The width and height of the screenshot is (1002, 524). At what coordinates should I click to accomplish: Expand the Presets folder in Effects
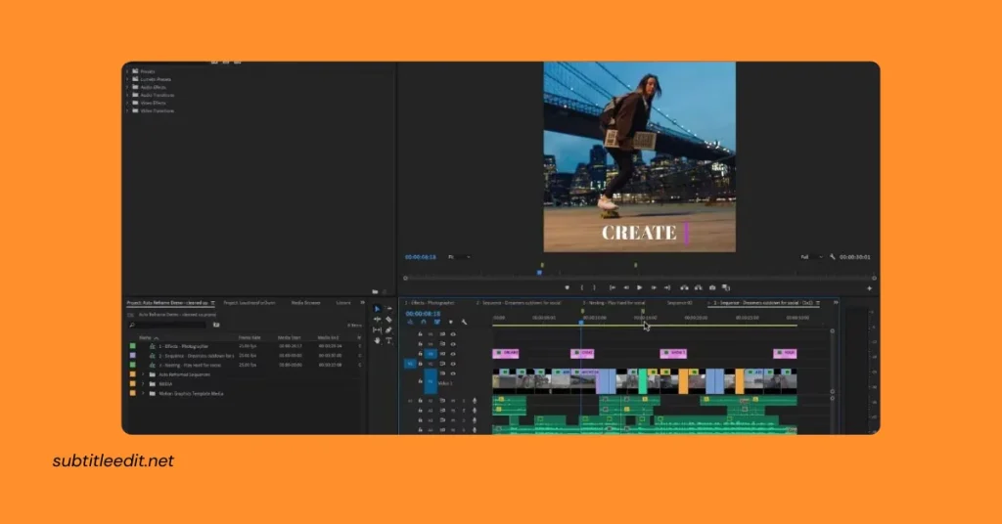coord(127,71)
